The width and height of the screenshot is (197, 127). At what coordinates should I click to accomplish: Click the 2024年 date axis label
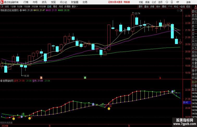tap(5, 126)
